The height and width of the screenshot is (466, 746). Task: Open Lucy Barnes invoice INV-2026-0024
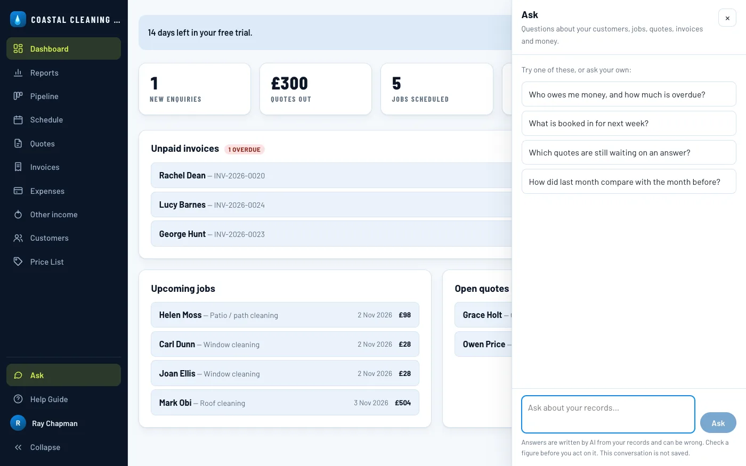coord(331,205)
